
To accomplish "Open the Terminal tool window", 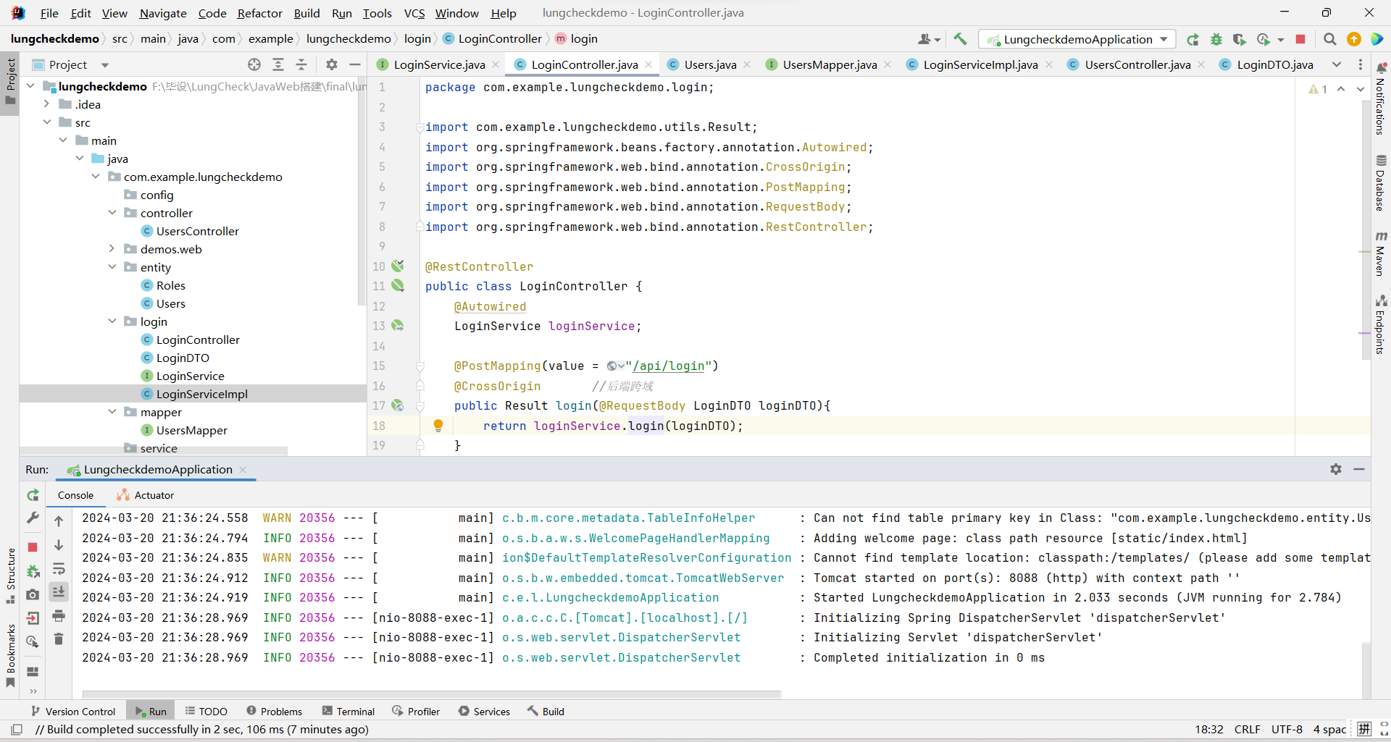I will 348,712.
